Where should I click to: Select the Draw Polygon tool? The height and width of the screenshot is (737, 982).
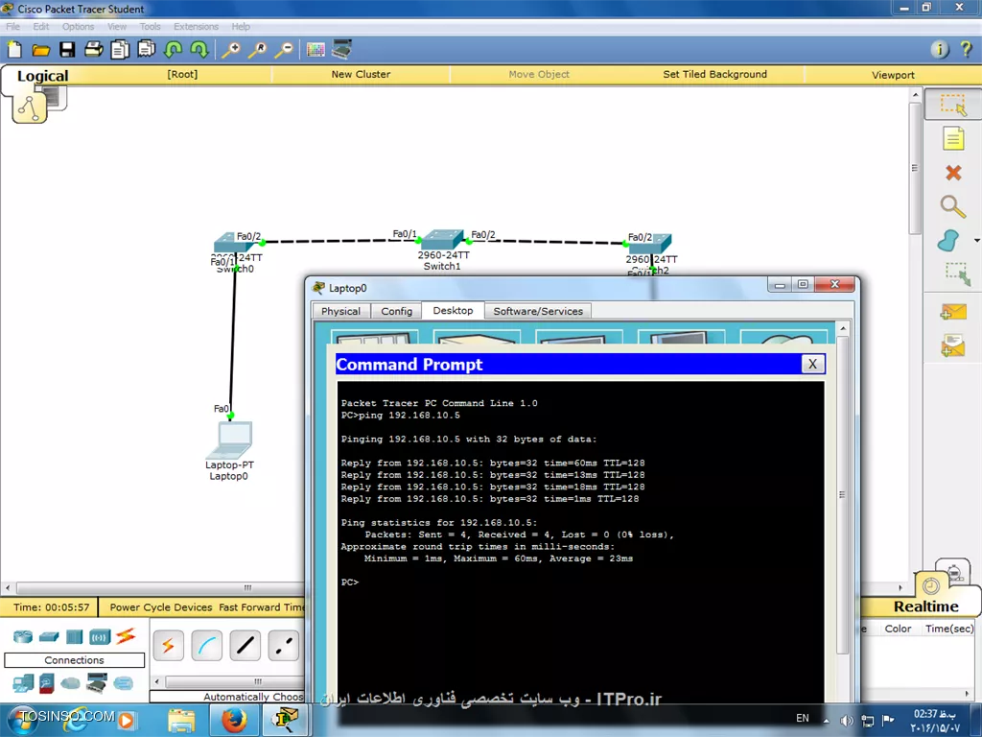948,240
